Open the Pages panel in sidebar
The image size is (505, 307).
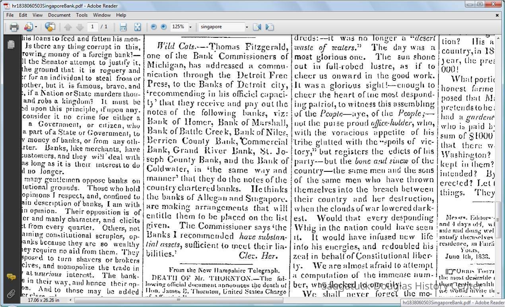pyautogui.click(x=11, y=44)
